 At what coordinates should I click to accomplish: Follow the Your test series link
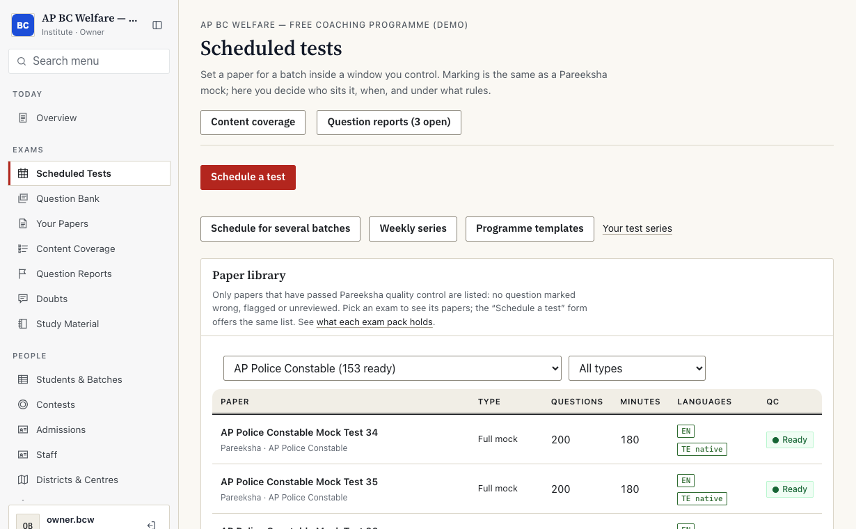point(637,228)
